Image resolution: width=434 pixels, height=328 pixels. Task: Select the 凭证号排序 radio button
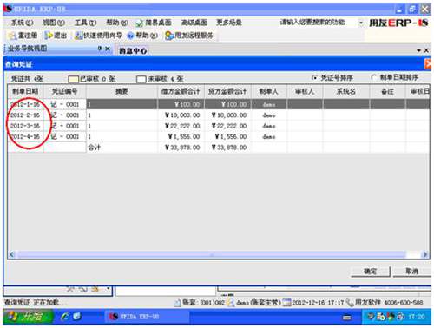point(315,77)
